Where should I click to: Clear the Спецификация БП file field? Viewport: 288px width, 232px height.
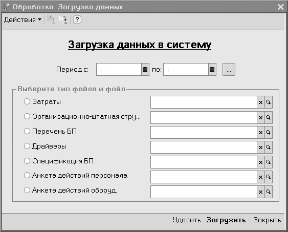(261, 162)
